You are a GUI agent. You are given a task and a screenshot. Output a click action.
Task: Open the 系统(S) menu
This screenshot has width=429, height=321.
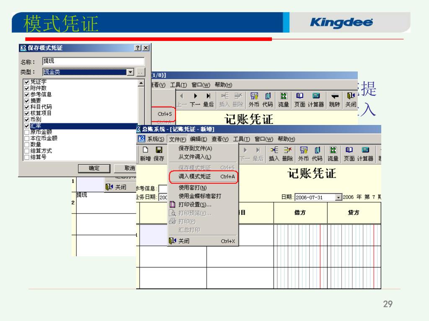point(156,139)
